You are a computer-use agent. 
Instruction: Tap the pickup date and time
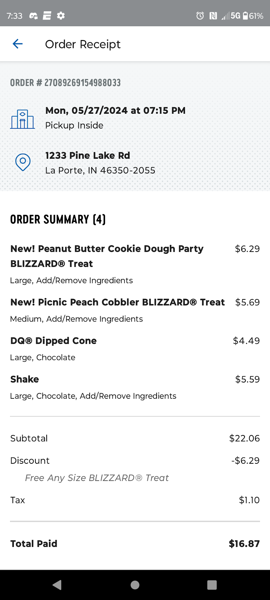point(115,111)
